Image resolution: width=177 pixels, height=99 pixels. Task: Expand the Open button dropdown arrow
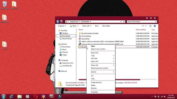(x=78, y=26)
